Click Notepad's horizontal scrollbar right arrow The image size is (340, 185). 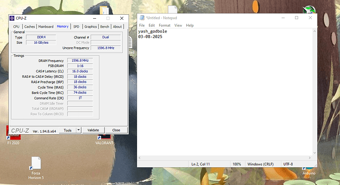coord(309,158)
